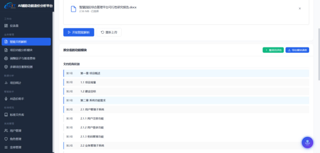This screenshot has height=153, width=320.
Task: Click the 开始智能解析 button
Action: (x=78, y=32)
